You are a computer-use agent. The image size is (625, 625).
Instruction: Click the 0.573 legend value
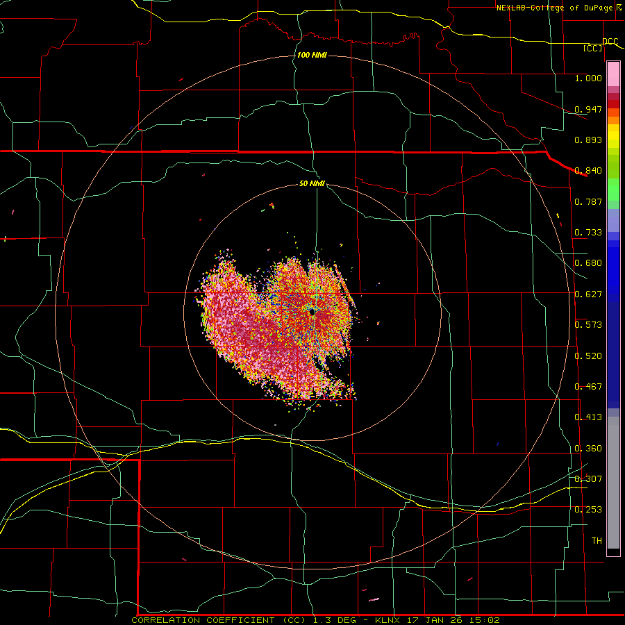click(588, 324)
